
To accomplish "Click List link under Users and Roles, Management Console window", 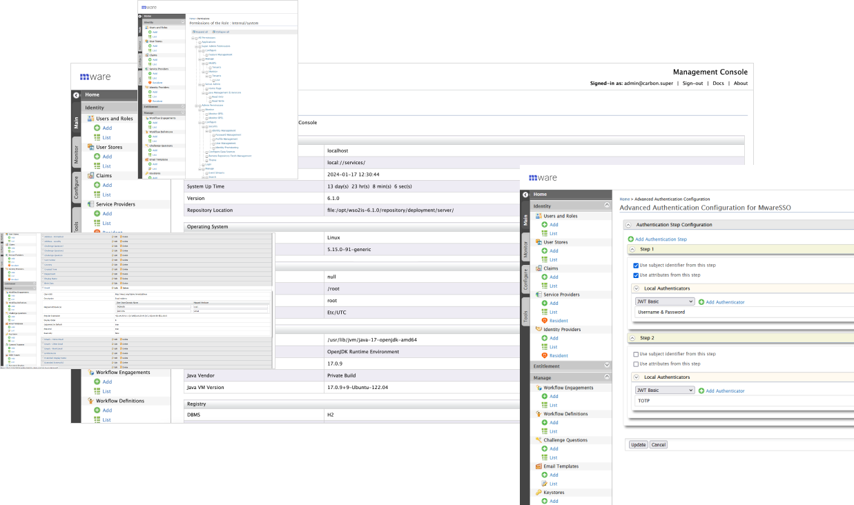I will pyautogui.click(x=107, y=138).
